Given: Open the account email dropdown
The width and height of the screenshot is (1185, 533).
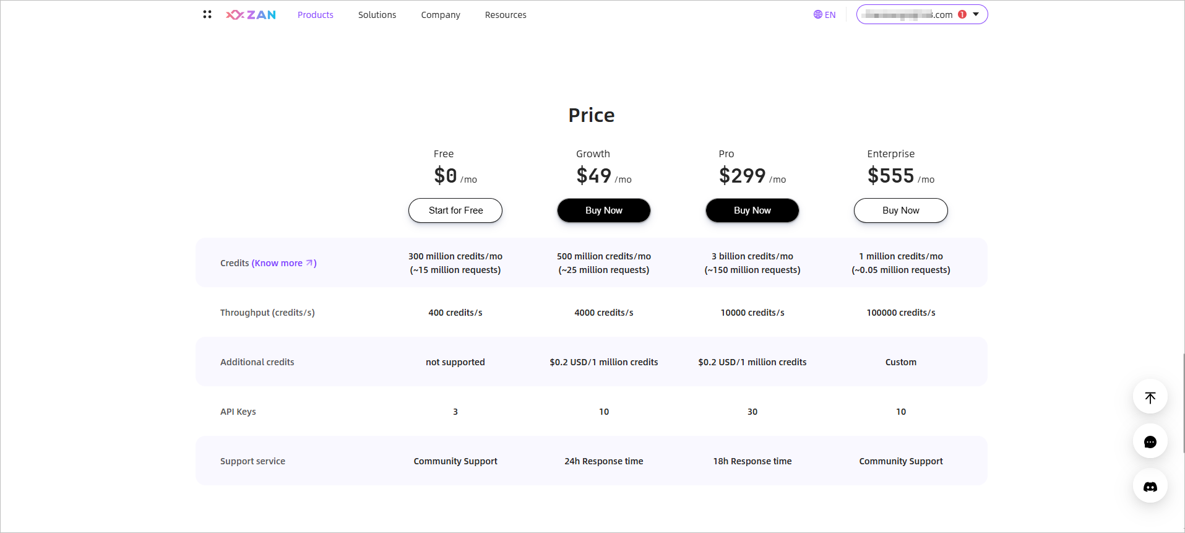Looking at the screenshot, I should coord(922,14).
